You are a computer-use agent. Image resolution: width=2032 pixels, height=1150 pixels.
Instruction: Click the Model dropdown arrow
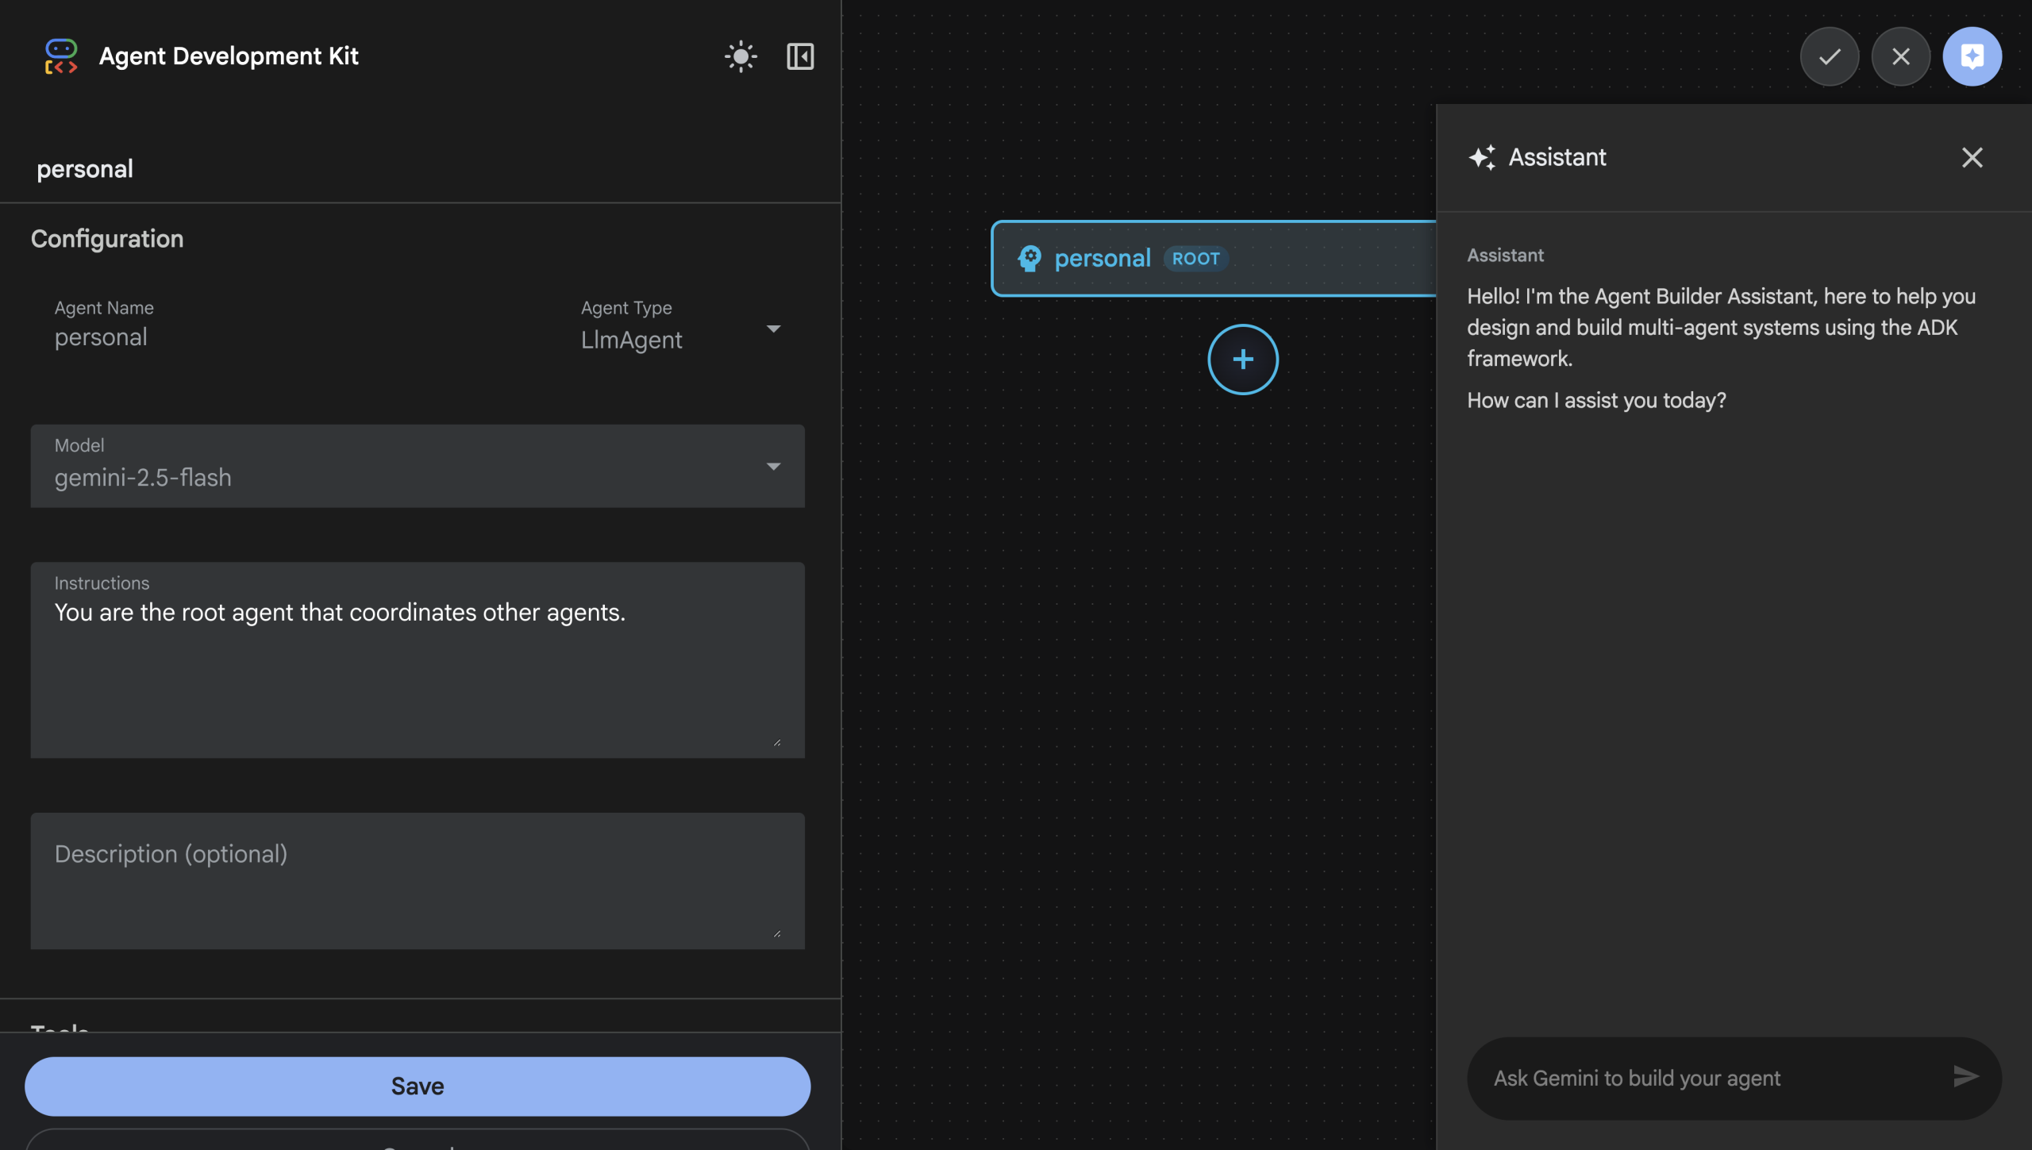click(x=774, y=467)
